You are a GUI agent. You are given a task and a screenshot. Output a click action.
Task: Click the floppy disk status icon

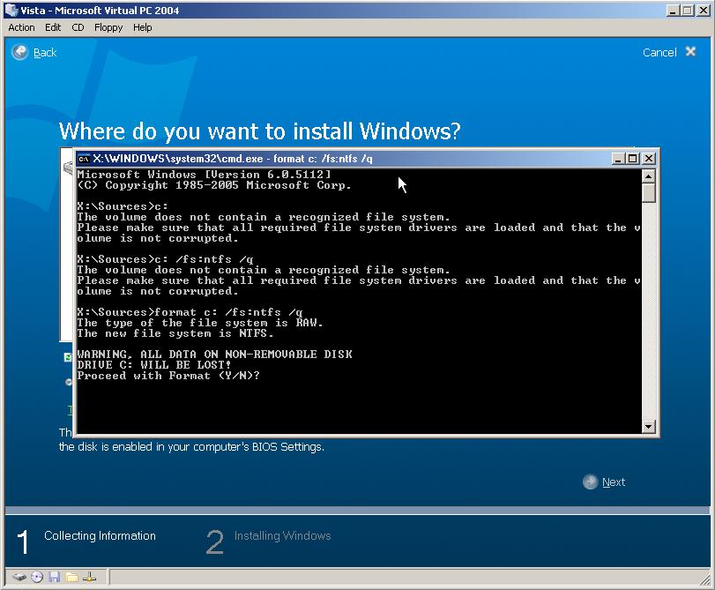[x=55, y=578]
